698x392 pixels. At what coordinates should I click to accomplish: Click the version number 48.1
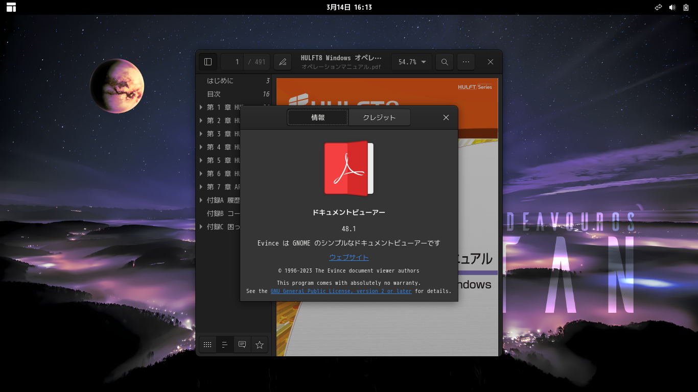(349, 229)
